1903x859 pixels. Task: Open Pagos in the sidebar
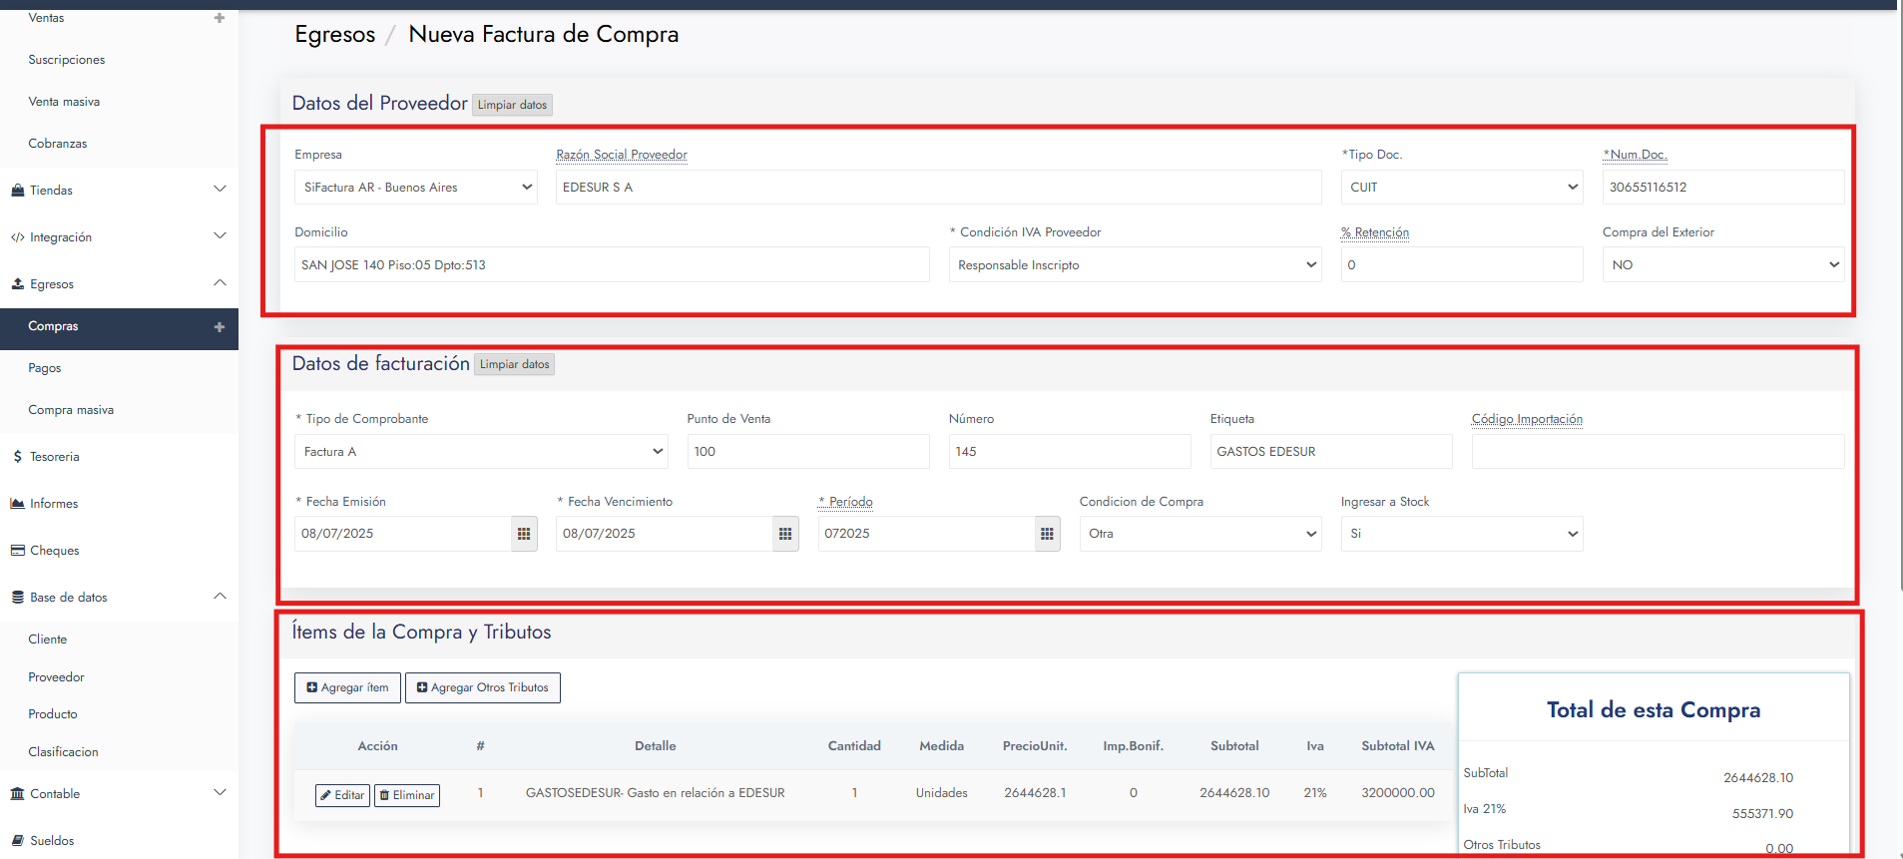pyautogui.click(x=45, y=368)
